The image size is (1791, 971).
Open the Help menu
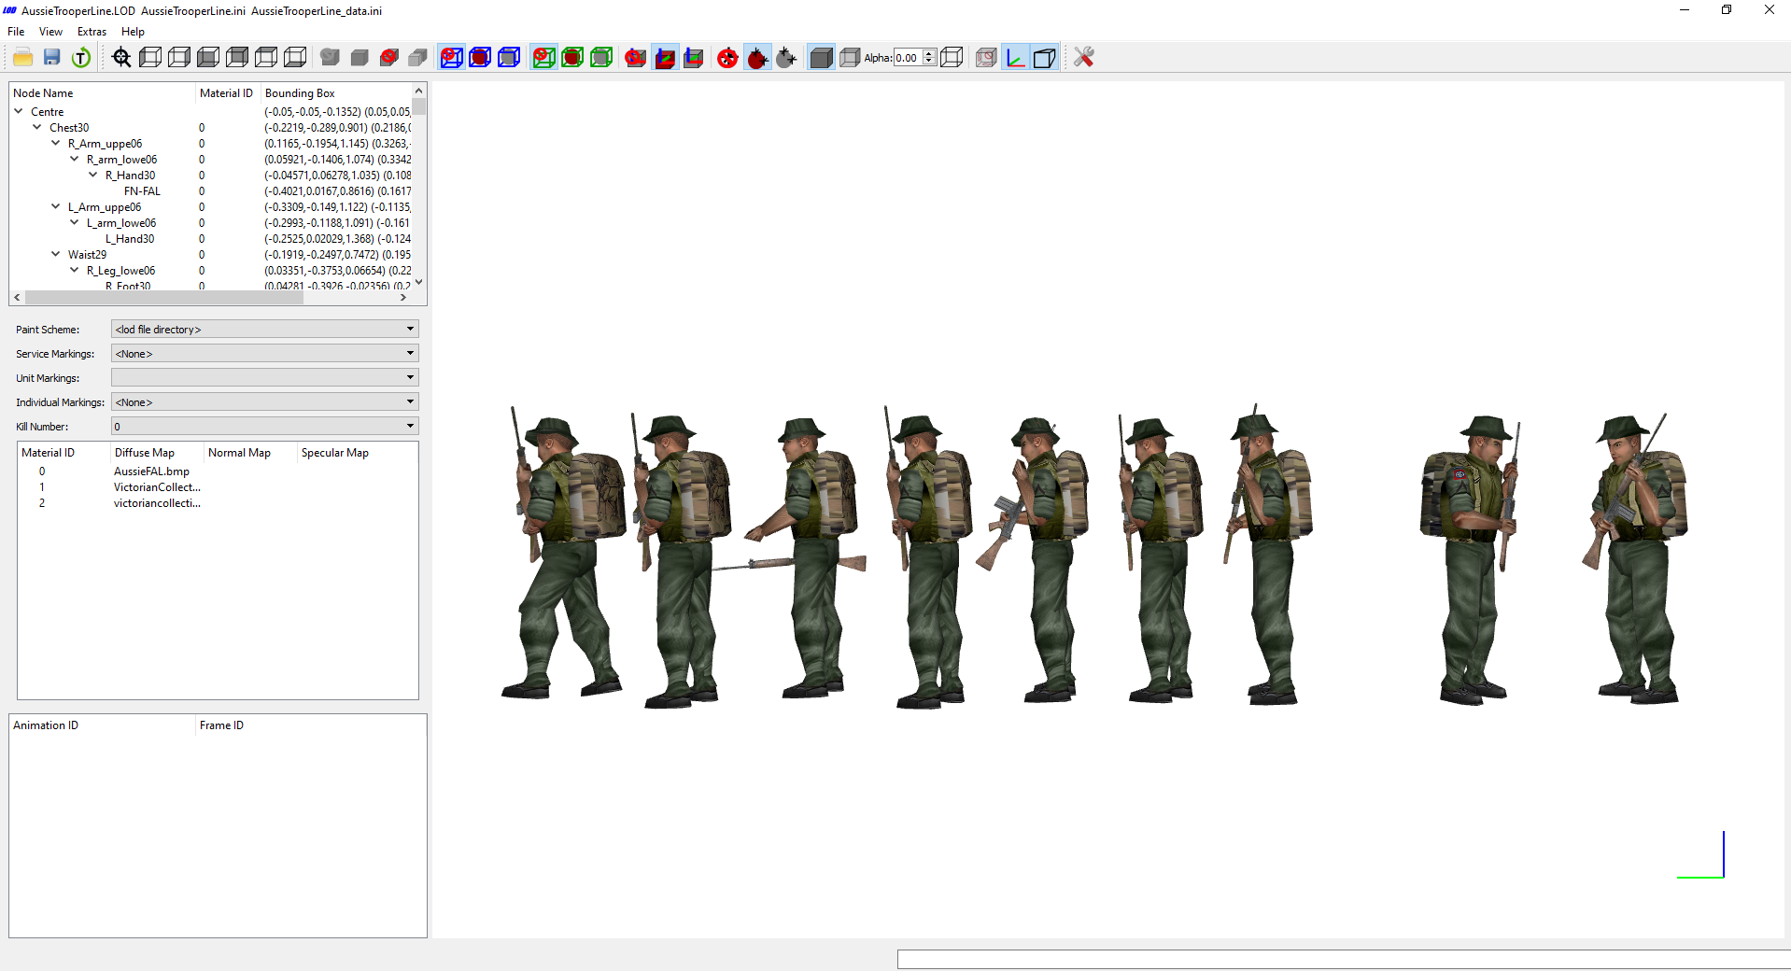pyautogui.click(x=133, y=32)
